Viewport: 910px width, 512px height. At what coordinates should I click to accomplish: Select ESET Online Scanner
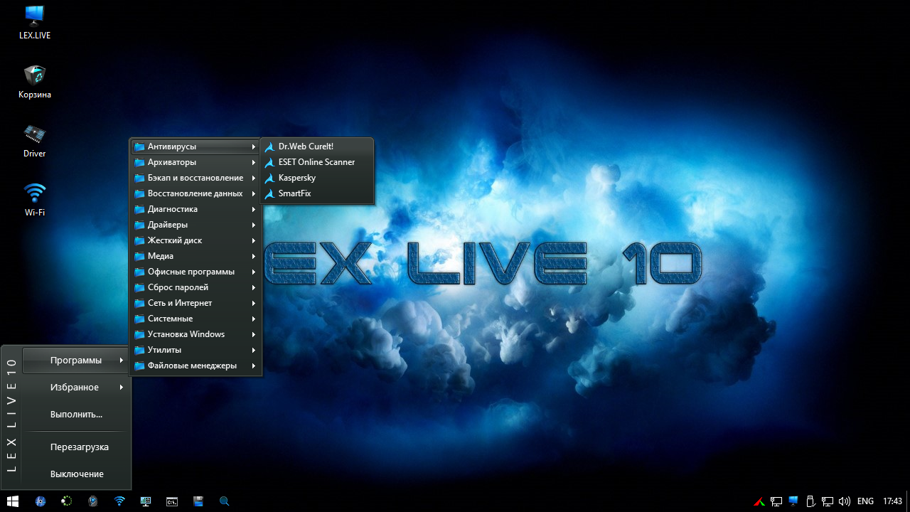[316, 162]
